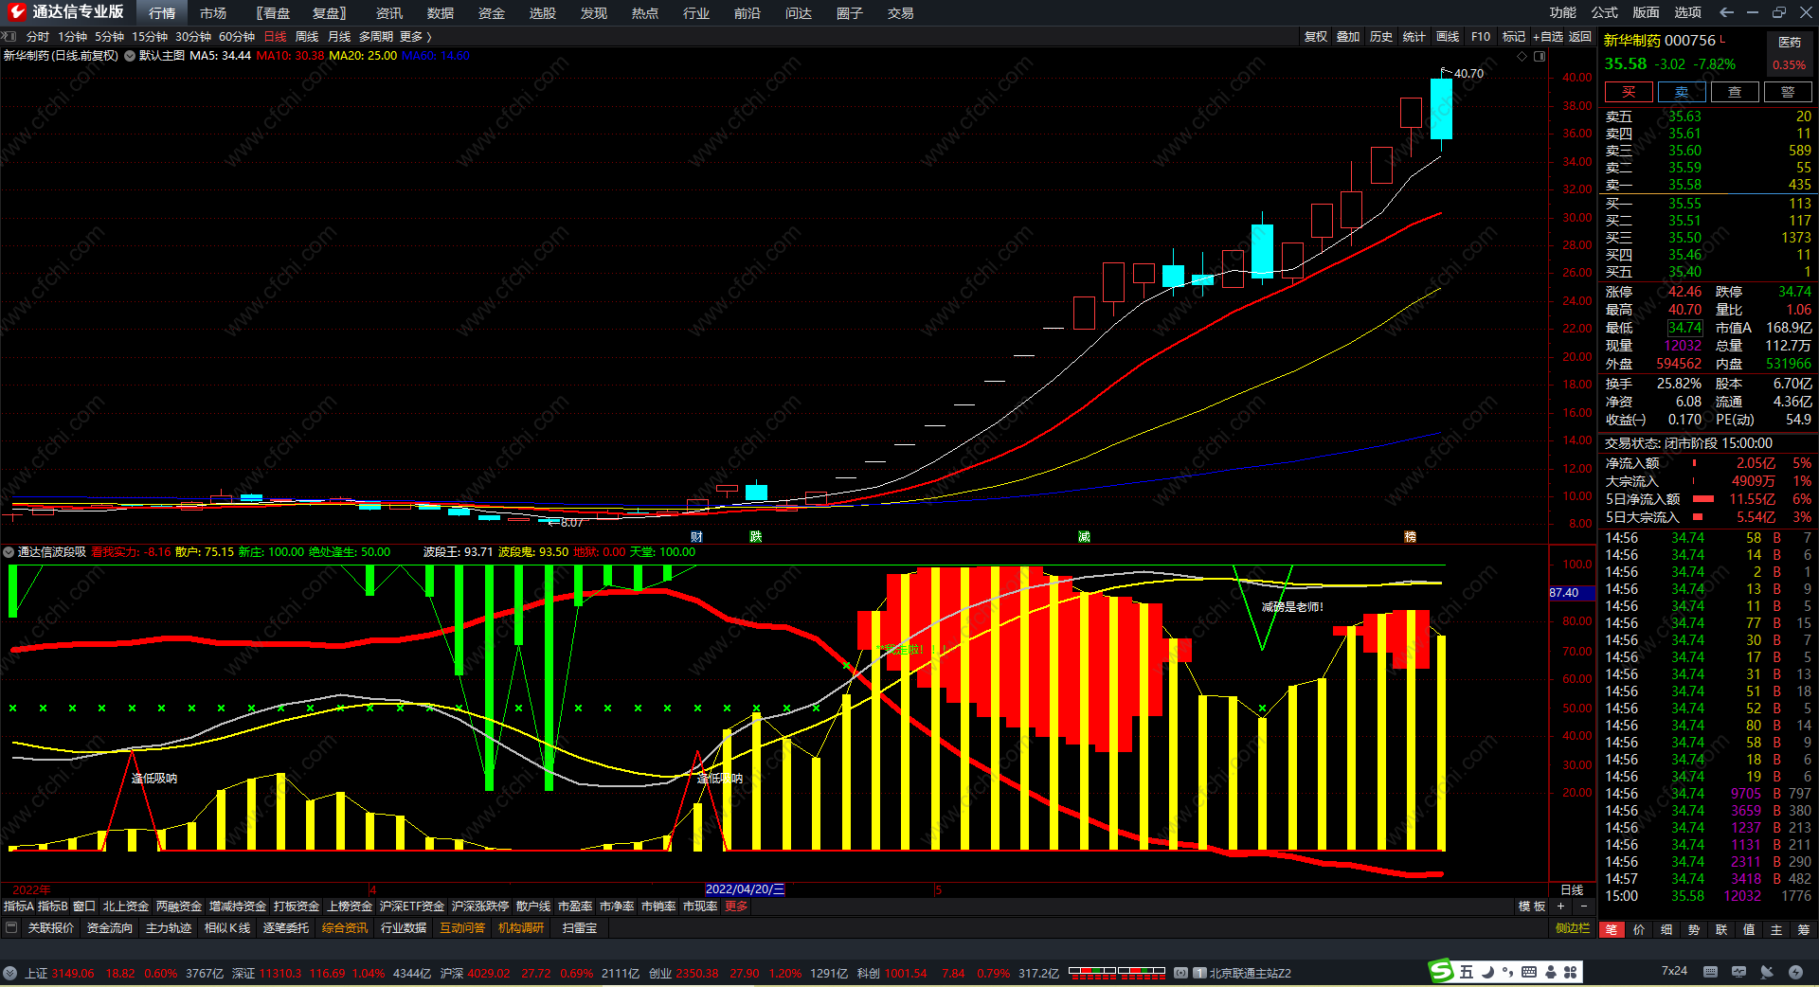Click the 查 button

[1735, 92]
